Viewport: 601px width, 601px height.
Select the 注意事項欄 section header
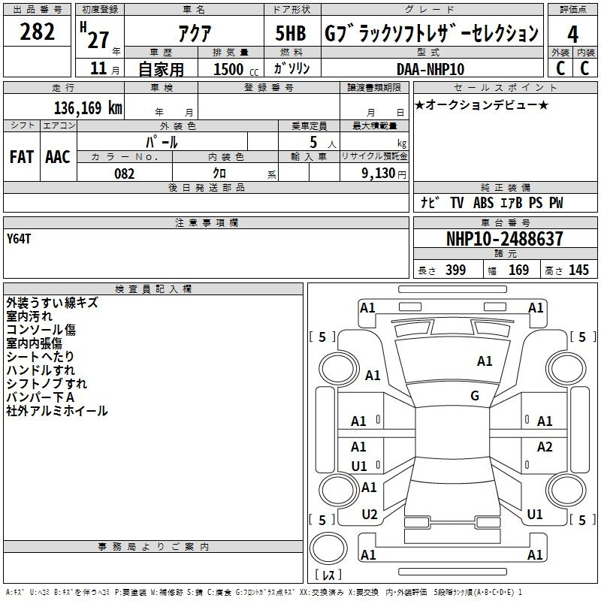(x=206, y=222)
